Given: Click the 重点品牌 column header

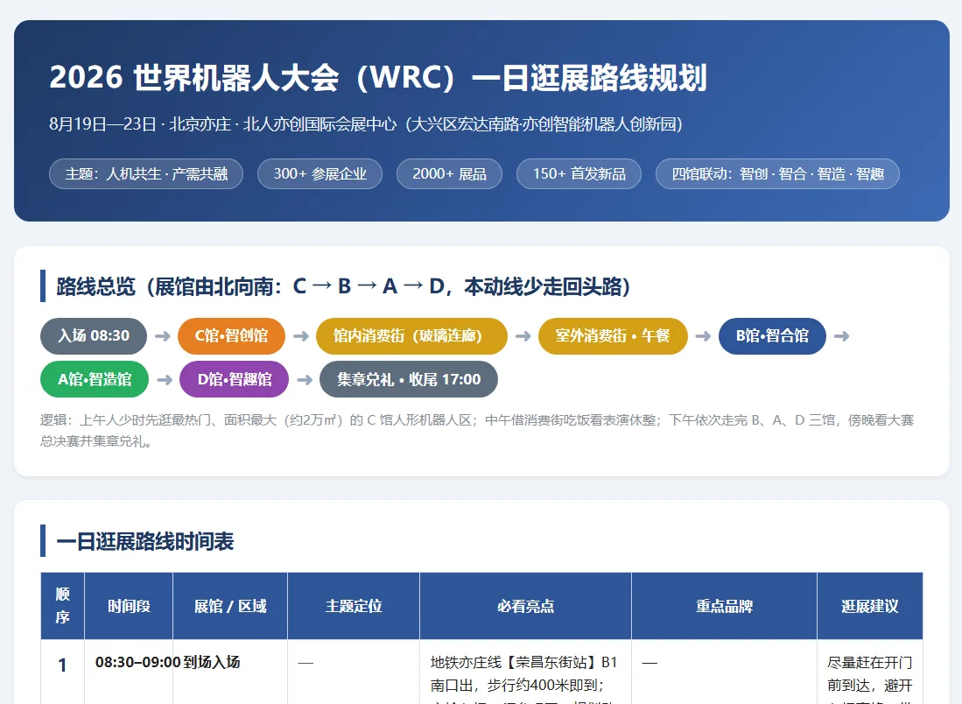Looking at the screenshot, I should click(724, 606).
